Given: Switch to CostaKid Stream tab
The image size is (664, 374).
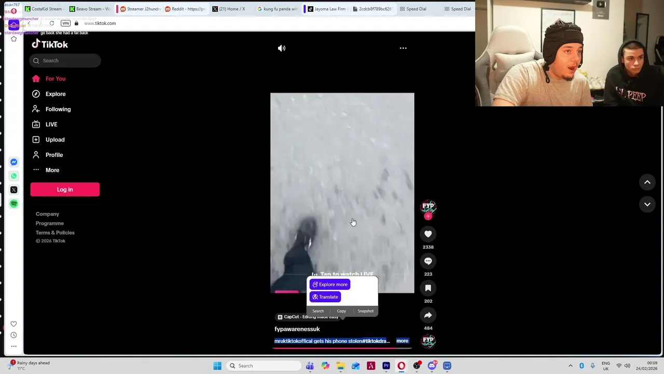Looking at the screenshot, I should (44, 9).
